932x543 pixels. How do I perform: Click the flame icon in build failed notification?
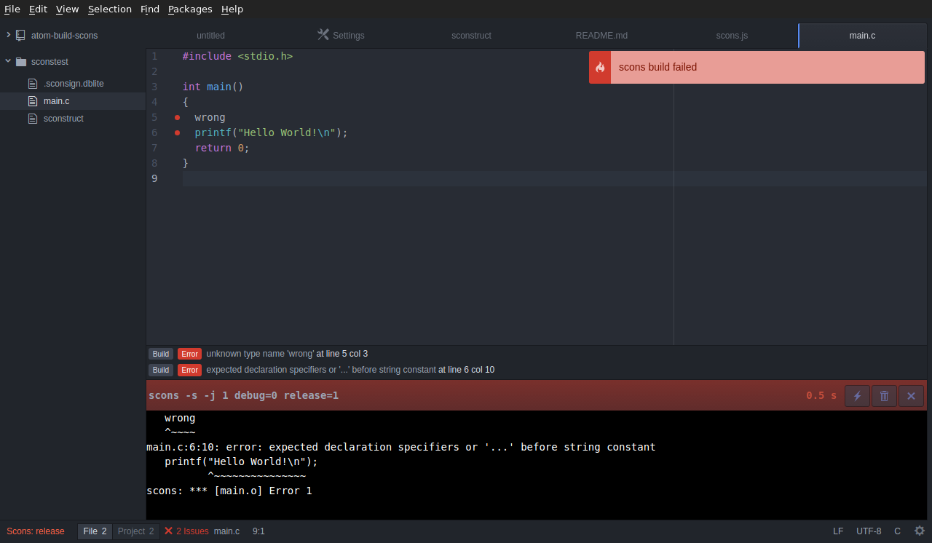(600, 67)
